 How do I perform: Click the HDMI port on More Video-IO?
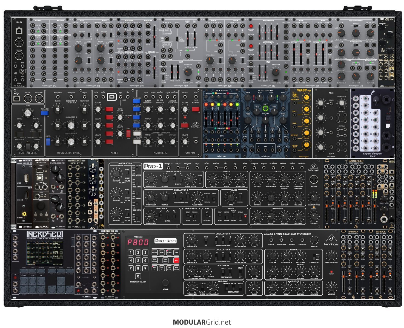click(26, 195)
